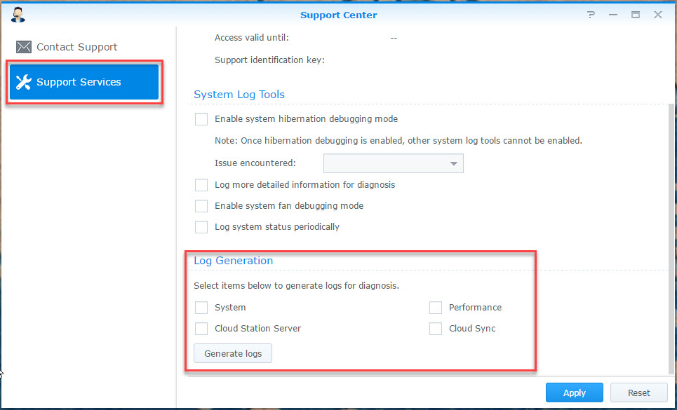Click the Support Services wrench icon
The image size is (677, 410).
point(24,82)
